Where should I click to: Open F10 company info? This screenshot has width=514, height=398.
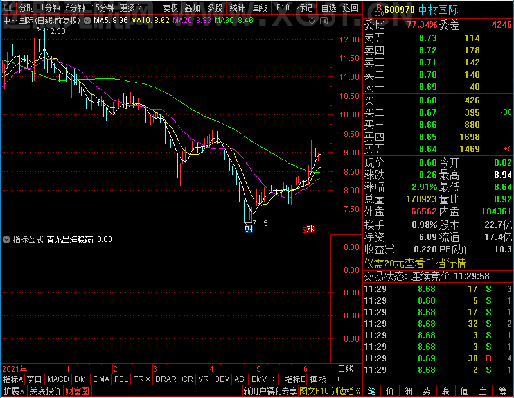(283, 8)
